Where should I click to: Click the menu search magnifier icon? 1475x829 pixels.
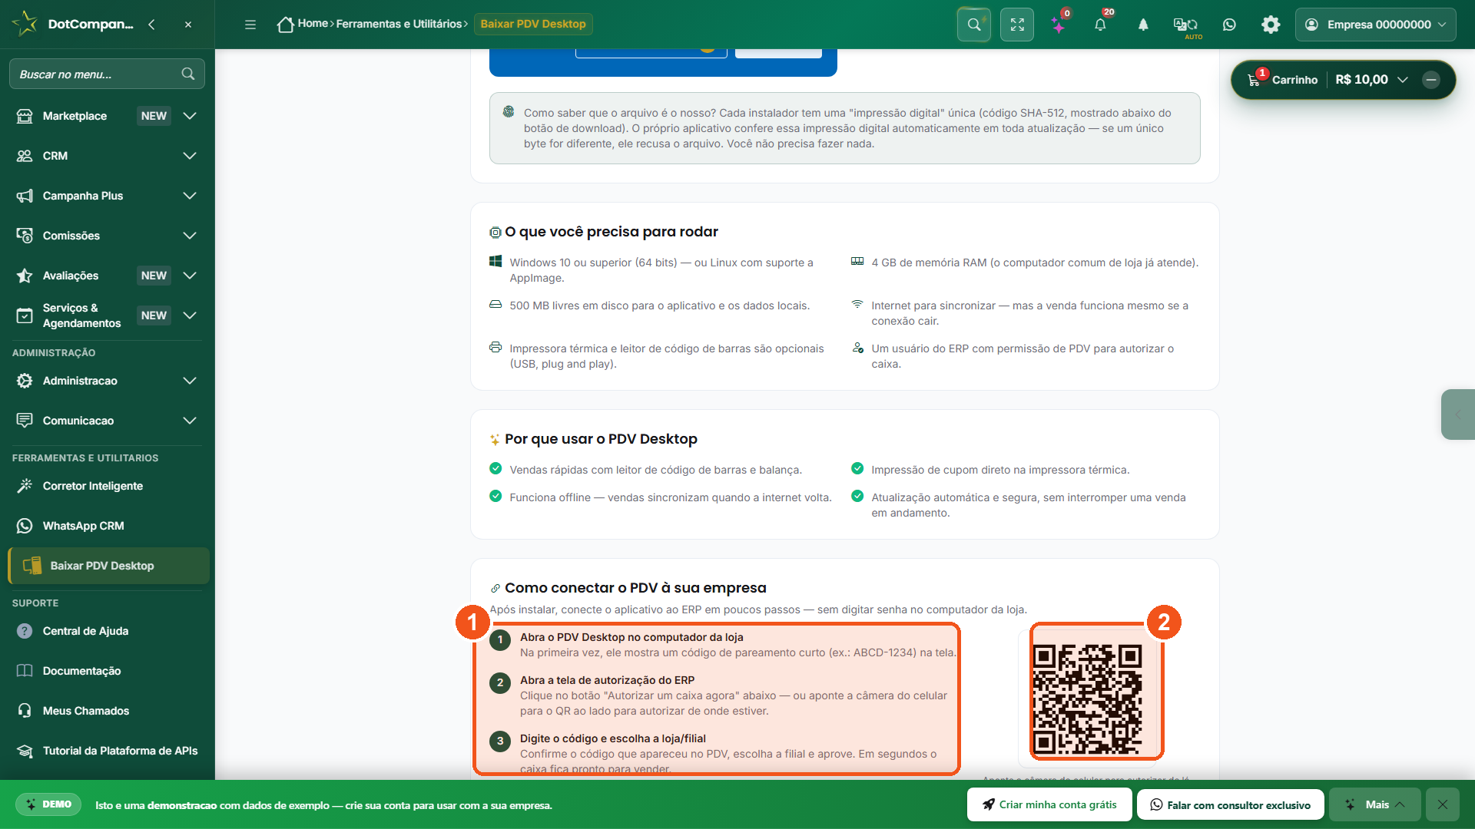(x=188, y=74)
